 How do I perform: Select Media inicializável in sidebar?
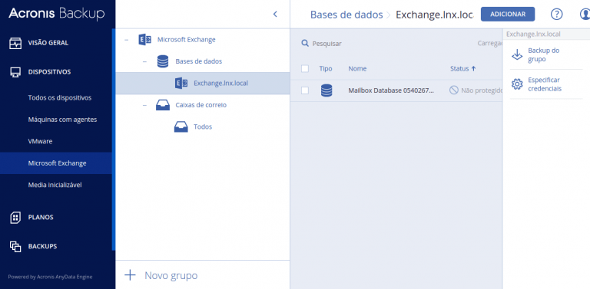tap(55, 185)
